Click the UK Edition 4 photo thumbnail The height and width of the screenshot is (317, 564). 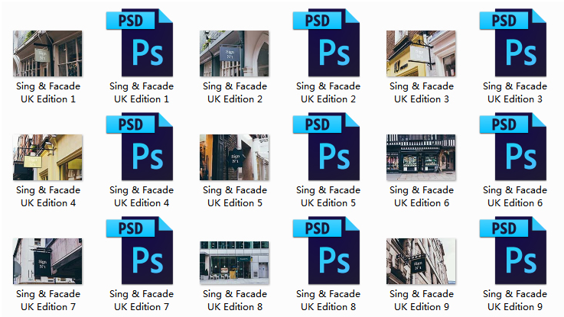(47, 157)
